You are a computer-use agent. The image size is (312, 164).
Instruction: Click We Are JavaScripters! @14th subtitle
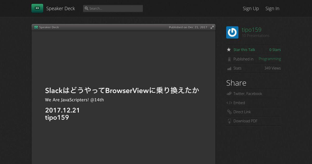tap(74, 100)
